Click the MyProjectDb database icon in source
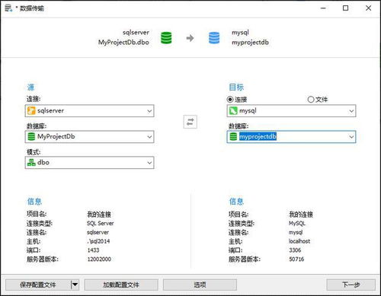The height and width of the screenshot is (296, 381). [31, 137]
